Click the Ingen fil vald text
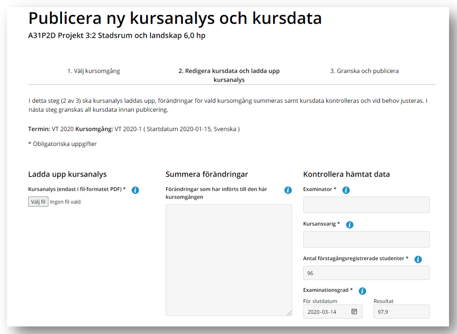The width and height of the screenshot is (457, 334). coord(65,202)
